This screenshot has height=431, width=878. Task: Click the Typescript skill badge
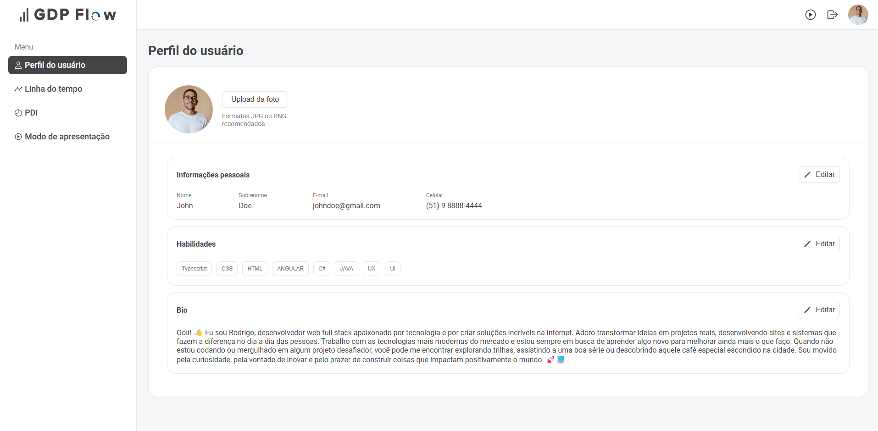[x=194, y=269]
